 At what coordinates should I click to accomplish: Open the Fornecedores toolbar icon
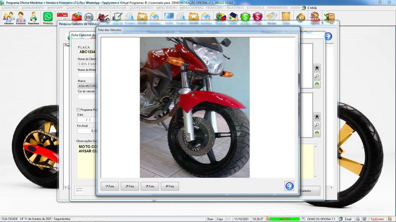(21, 18)
